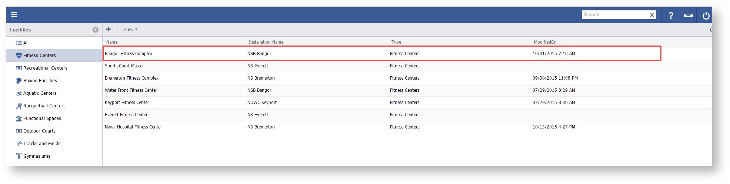This screenshot has height=184, width=730.
Task: Select the Fitness Centers heart icon
Action: pyautogui.click(x=19, y=56)
